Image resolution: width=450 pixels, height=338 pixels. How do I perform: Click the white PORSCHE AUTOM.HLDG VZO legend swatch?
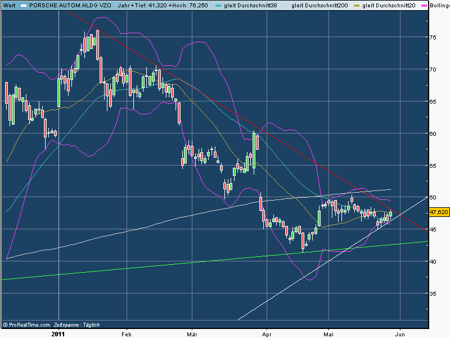point(24,6)
